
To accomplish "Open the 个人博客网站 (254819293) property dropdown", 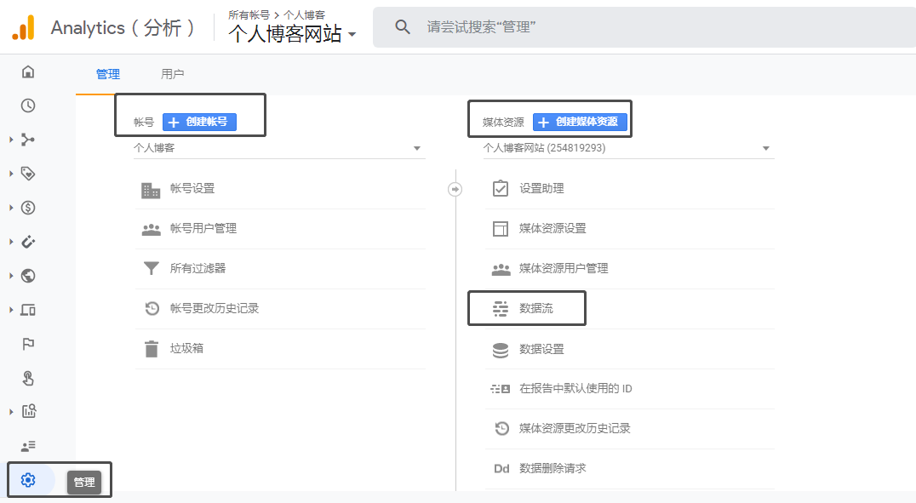I will click(628, 148).
